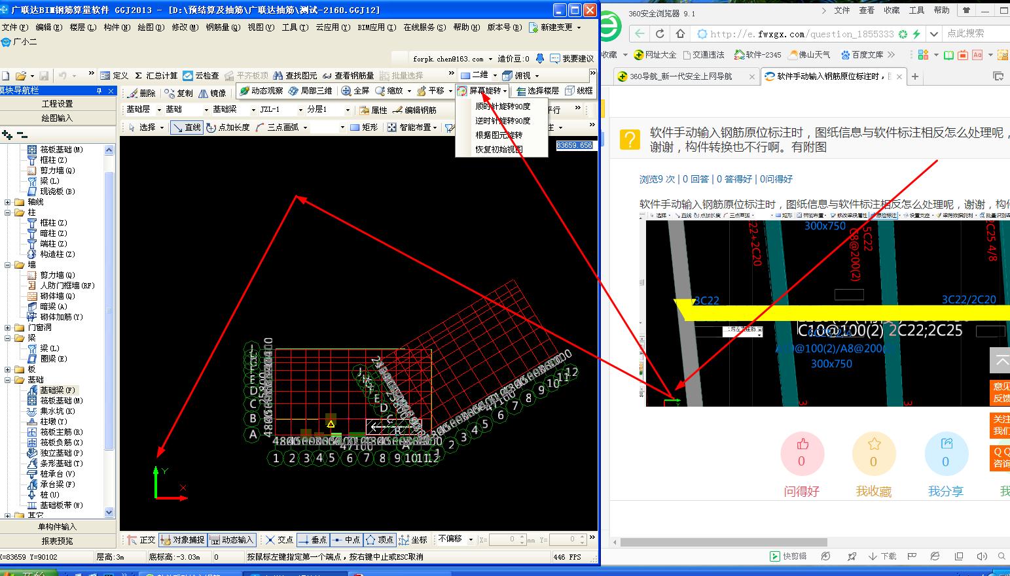Select the 复制 copy tool
This screenshot has height=576, width=1010.
click(179, 92)
